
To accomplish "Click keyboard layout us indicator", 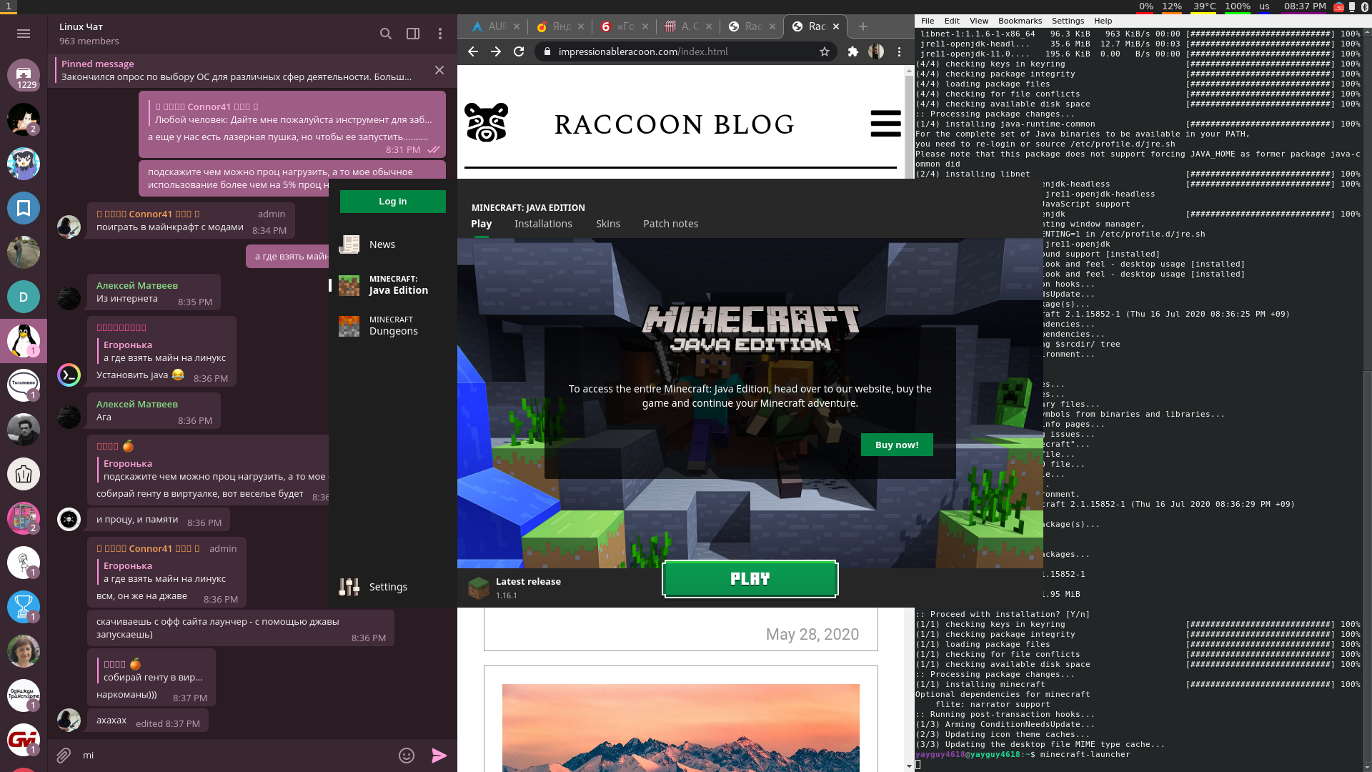I will pos(1264,6).
